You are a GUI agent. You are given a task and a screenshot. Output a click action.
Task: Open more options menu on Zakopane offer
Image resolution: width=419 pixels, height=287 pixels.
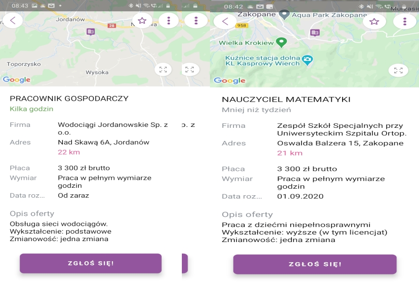point(405,22)
